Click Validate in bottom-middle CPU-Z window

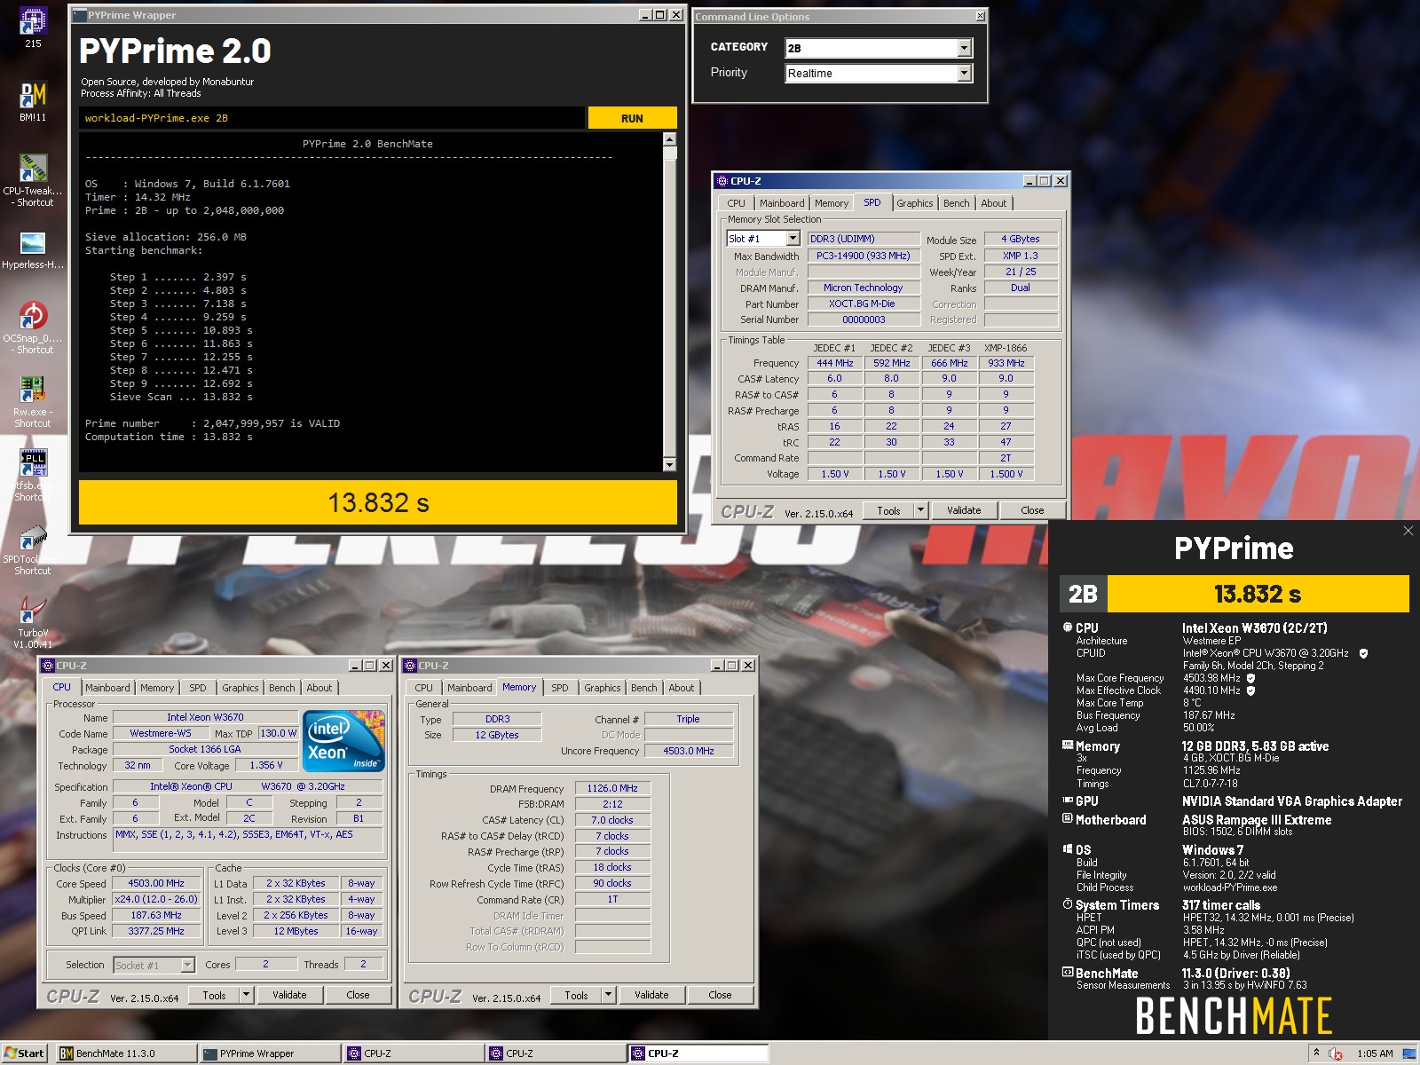tap(651, 995)
